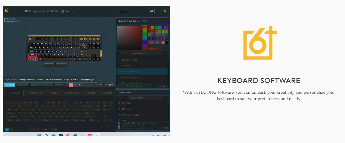The width and height of the screenshot is (345, 143).
Task: Click the refresh icon beside Driver 1
Action: [67, 85]
